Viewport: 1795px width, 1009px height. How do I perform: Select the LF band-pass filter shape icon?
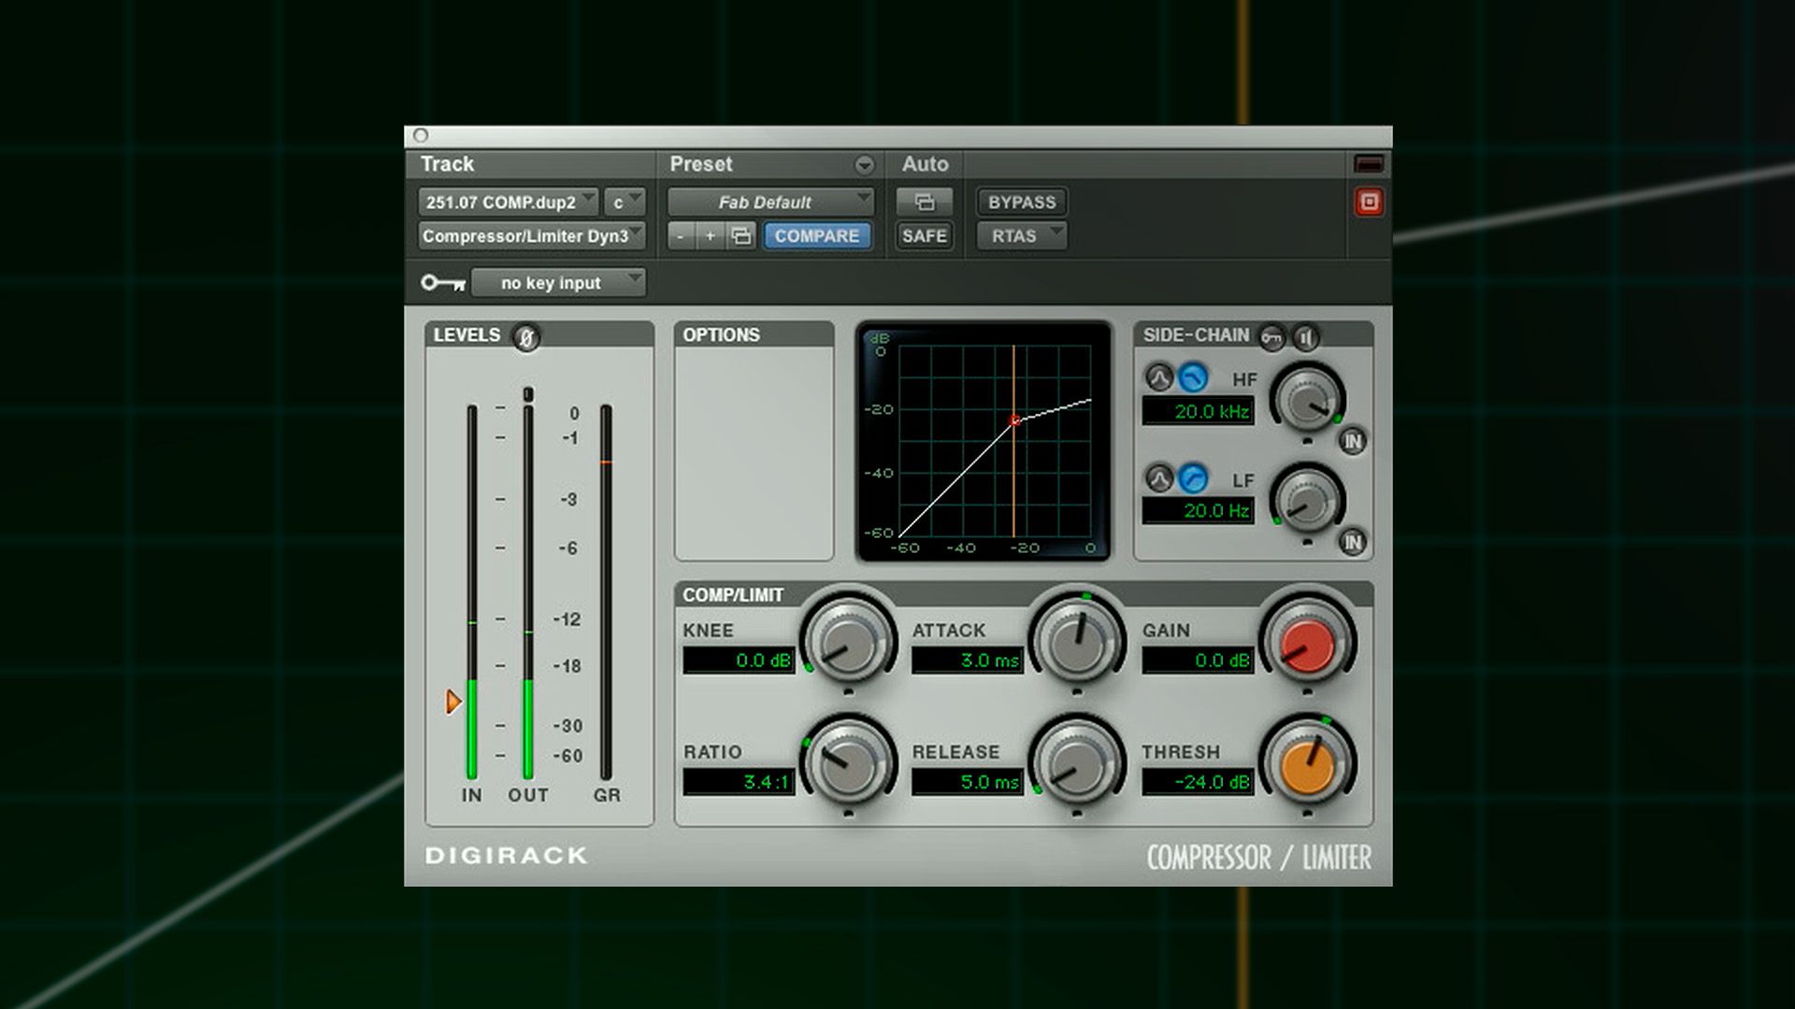click(x=1159, y=479)
